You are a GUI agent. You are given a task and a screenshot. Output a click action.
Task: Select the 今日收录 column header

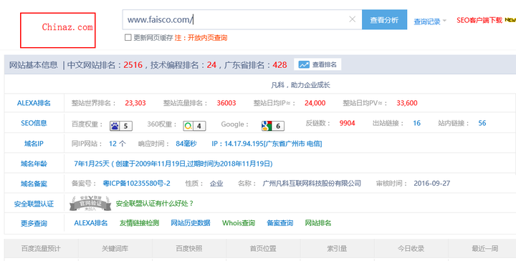411,249
